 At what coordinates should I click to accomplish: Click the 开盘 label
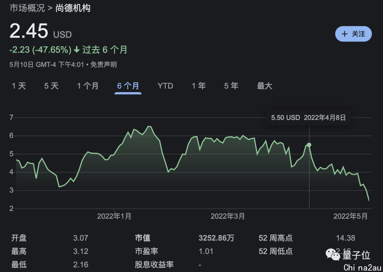click(x=19, y=238)
